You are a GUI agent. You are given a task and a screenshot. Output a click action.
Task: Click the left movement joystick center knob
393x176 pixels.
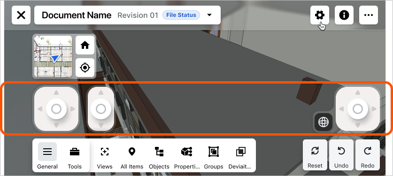pos(56,109)
